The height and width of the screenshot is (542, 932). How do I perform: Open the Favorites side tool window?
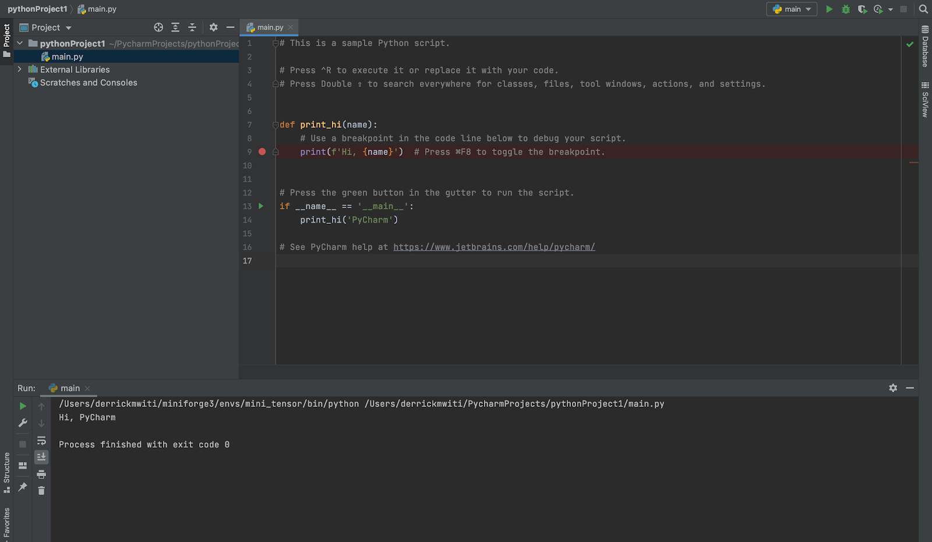click(x=6, y=523)
